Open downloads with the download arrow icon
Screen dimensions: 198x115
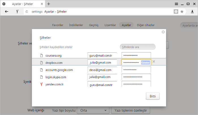192,12
